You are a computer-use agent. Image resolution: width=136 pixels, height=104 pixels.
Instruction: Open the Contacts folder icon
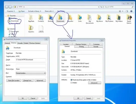point(41,18)
